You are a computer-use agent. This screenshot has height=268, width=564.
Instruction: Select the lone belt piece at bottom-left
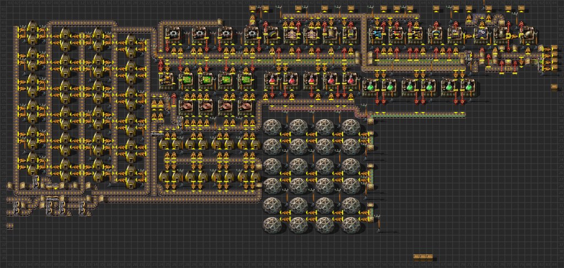point(10,226)
